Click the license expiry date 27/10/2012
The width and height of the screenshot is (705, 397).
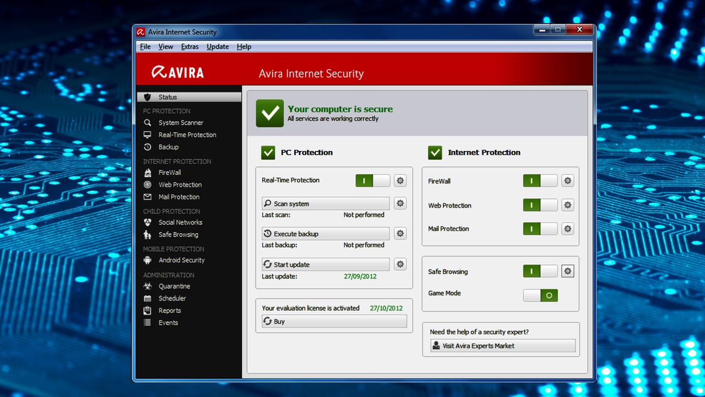386,308
